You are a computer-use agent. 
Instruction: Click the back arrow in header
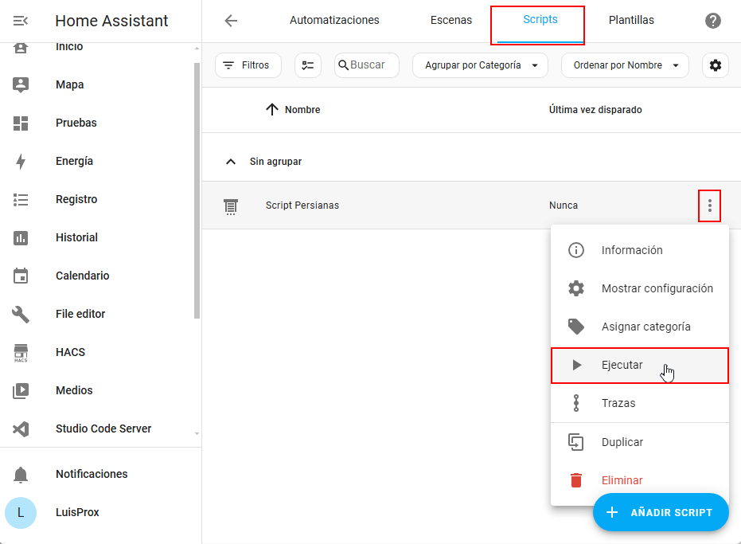click(231, 21)
